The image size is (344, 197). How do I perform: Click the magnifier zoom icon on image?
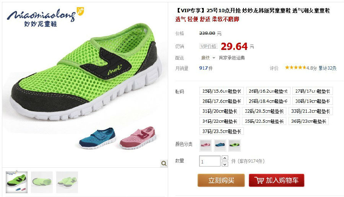(164, 163)
